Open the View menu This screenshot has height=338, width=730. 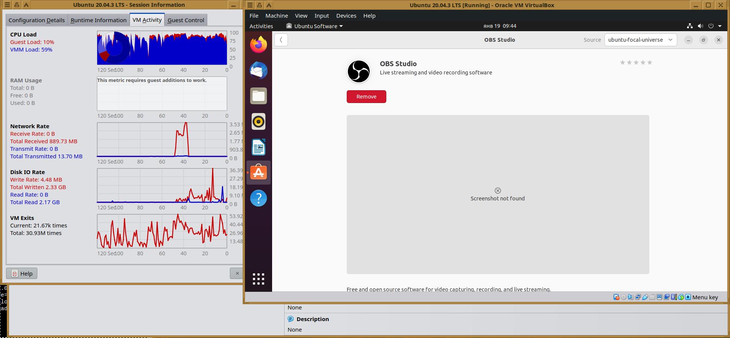point(301,16)
